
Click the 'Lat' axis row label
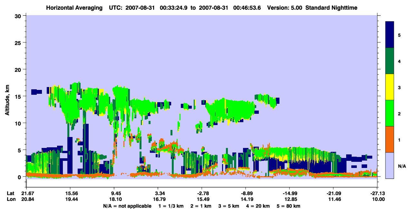coord(10,193)
